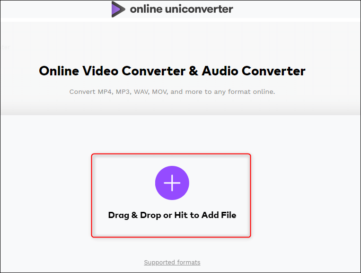Click the Online UniConverter play-triangle logo icon

pos(118,9)
